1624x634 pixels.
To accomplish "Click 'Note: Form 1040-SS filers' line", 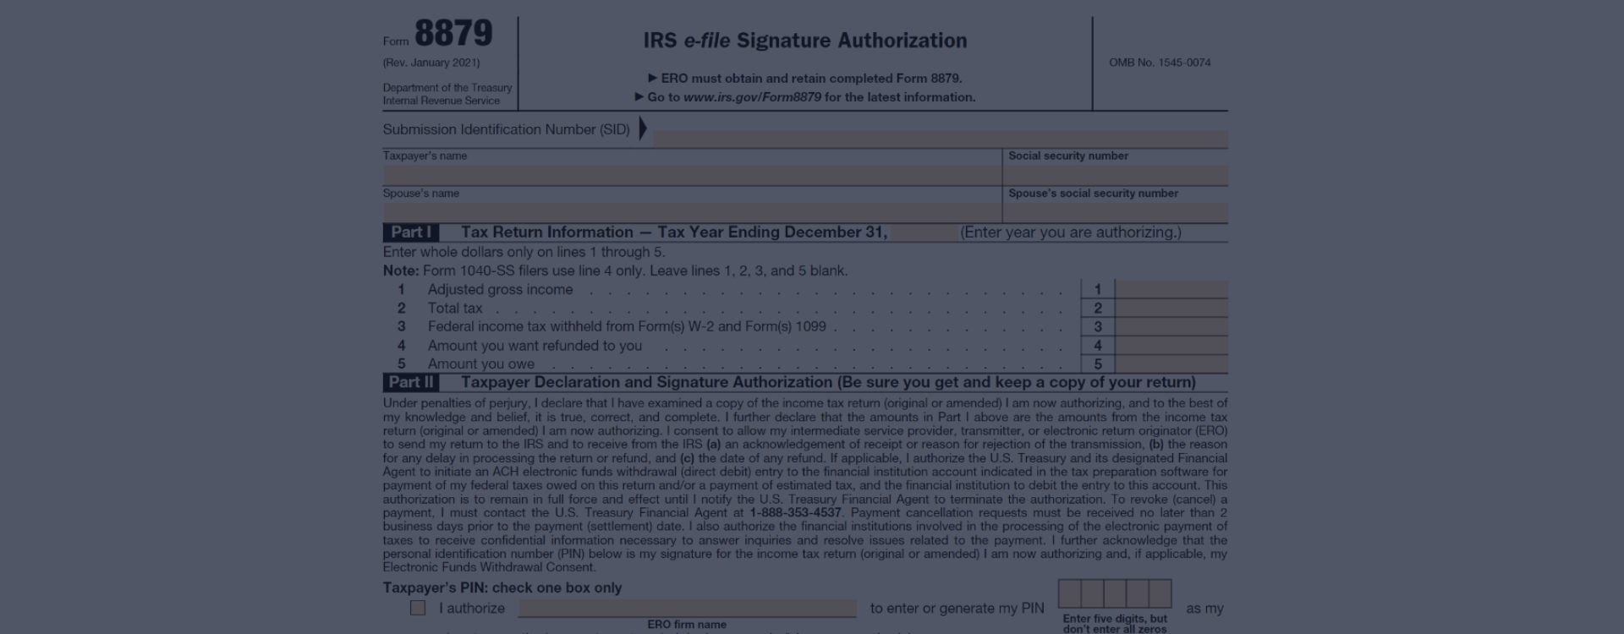I will tap(615, 271).
